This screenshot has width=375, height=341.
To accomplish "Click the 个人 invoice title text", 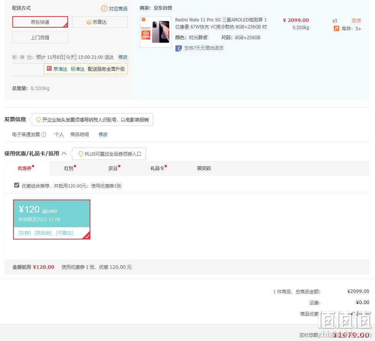I will (59, 135).
